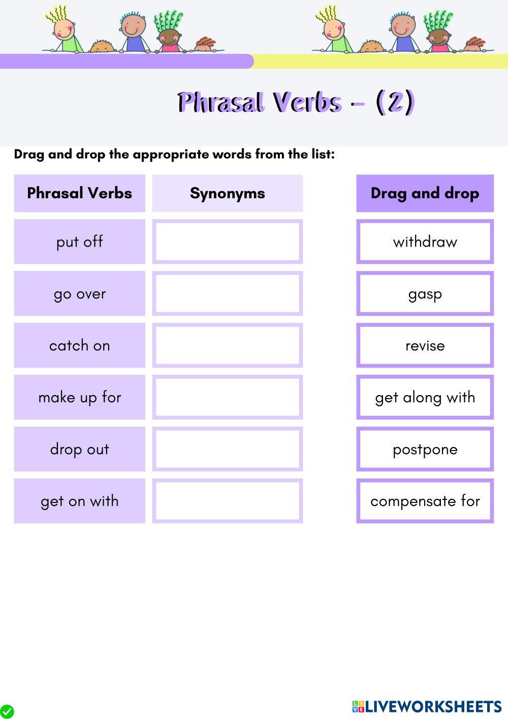Pick the 'gasp' word tile

point(425,293)
